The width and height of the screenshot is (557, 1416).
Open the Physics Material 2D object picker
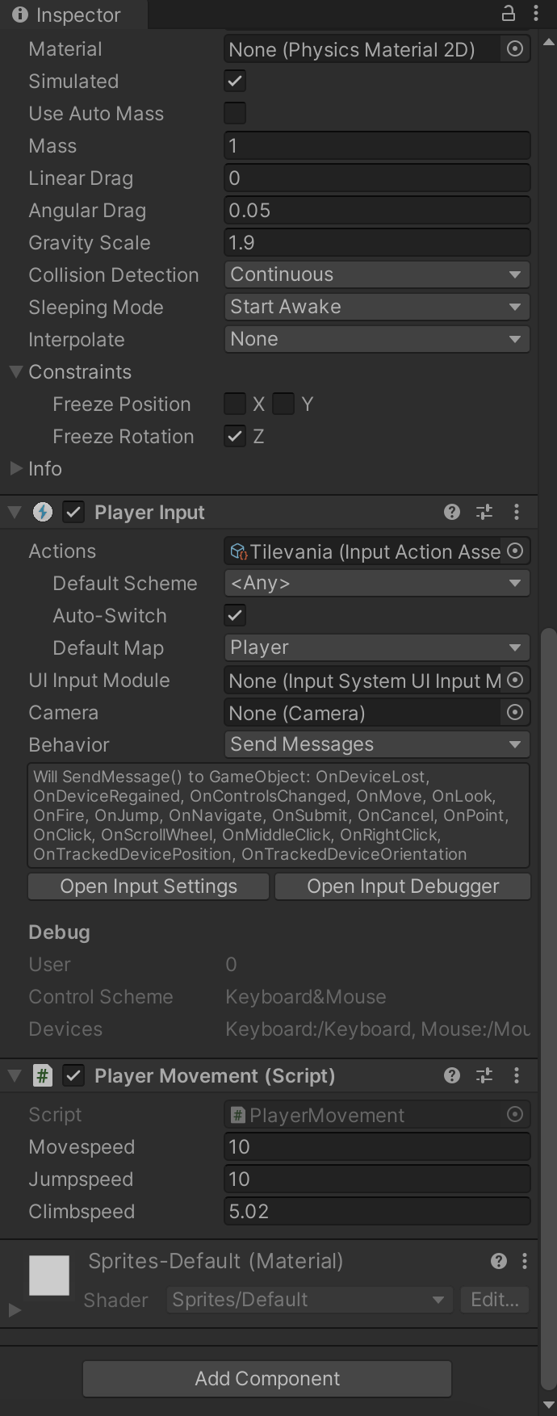pyautogui.click(x=515, y=48)
